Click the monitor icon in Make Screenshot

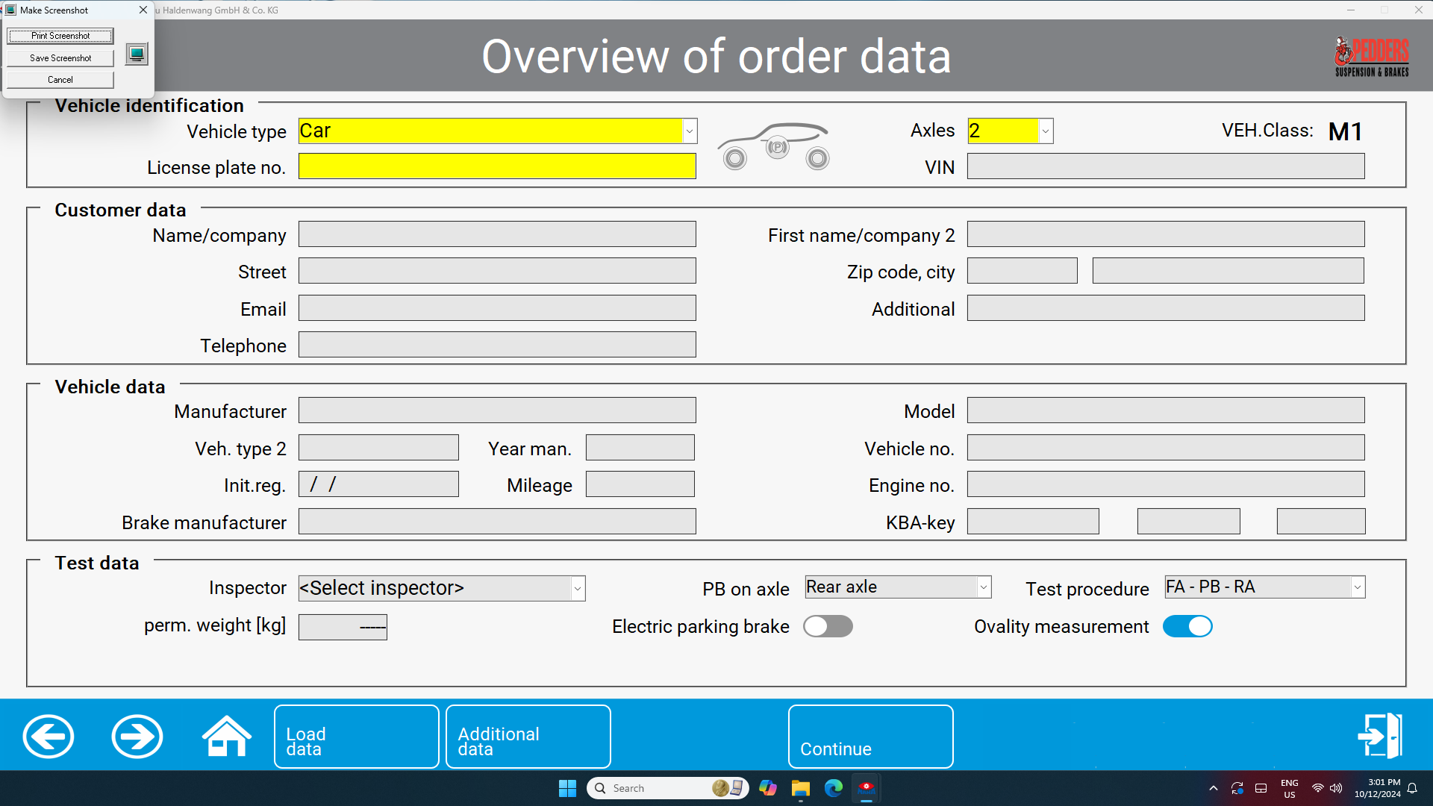(x=137, y=54)
